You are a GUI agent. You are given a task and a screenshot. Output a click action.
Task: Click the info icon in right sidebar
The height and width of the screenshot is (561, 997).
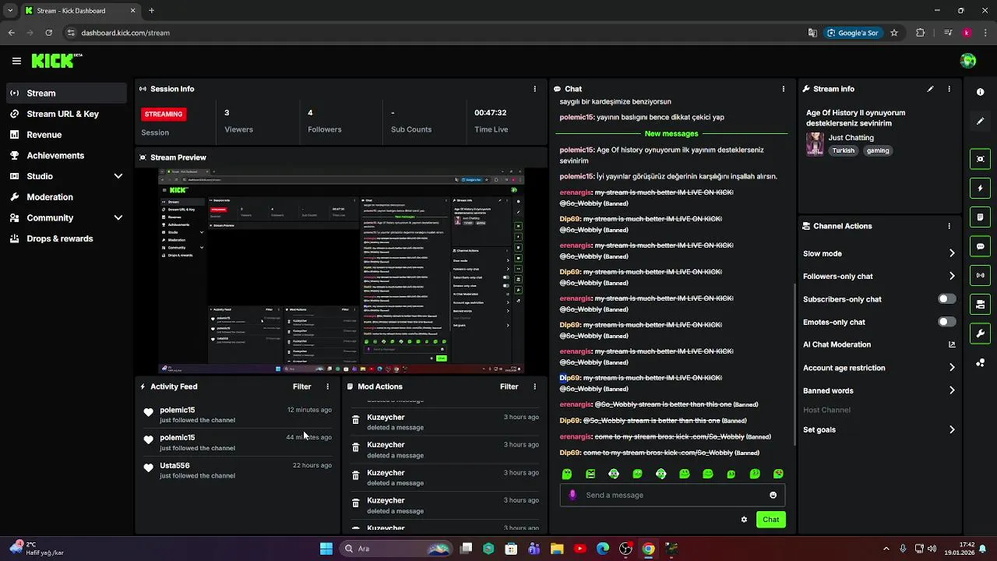(981, 92)
